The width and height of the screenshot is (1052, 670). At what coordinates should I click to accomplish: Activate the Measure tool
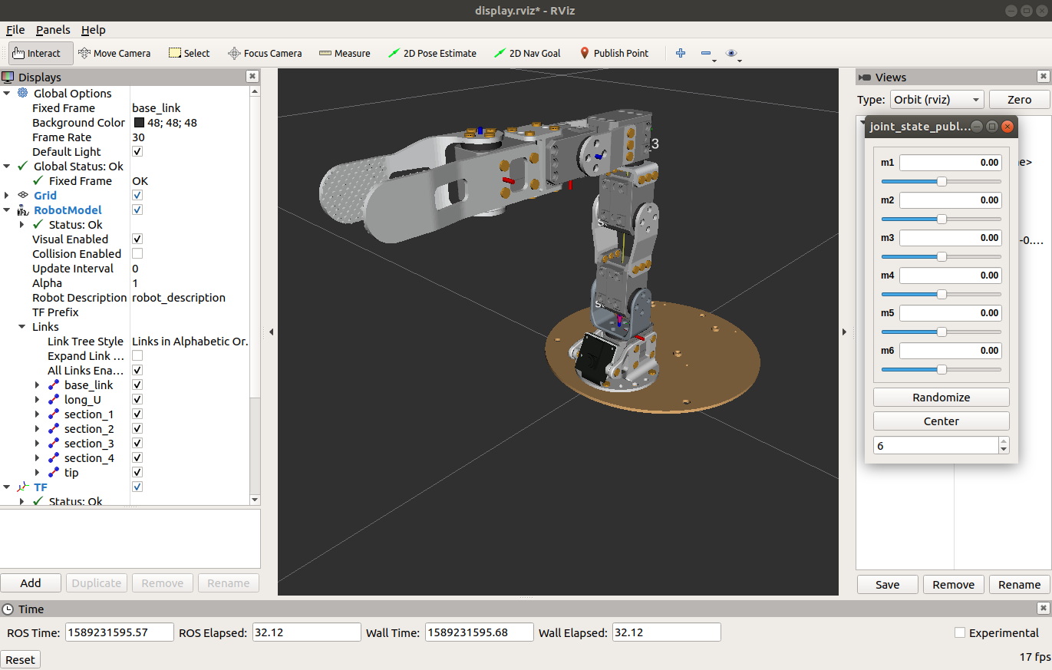click(x=345, y=53)
